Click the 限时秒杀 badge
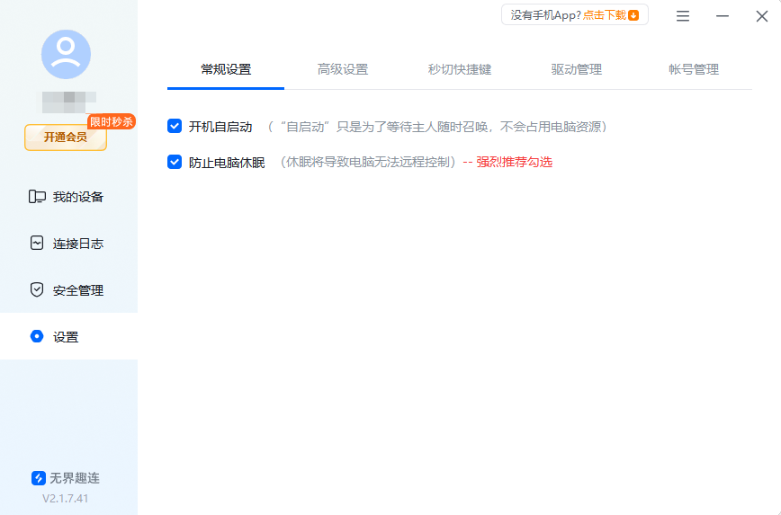781x515 pixels. pos(111,121)
